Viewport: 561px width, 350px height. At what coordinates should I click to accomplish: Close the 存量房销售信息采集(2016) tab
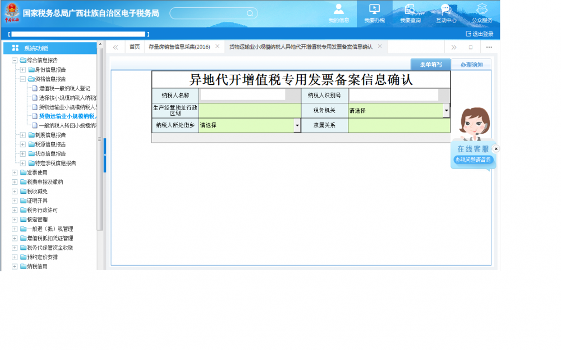tap(217, 47)
